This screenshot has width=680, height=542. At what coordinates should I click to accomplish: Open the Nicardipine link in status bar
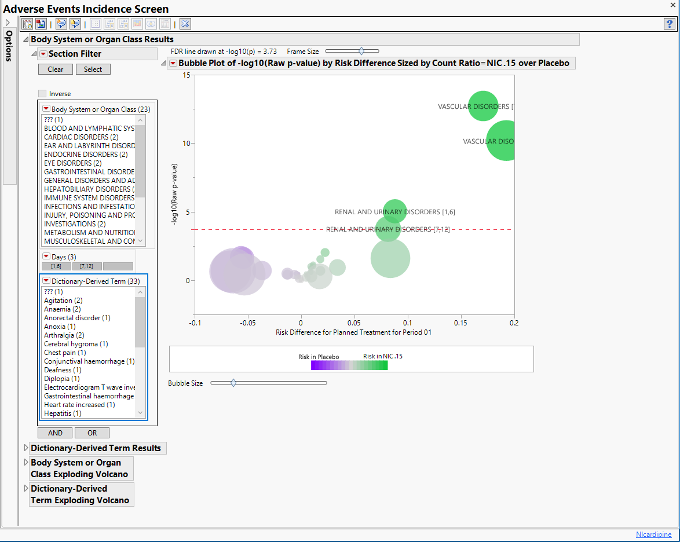[x=653, y=534]
